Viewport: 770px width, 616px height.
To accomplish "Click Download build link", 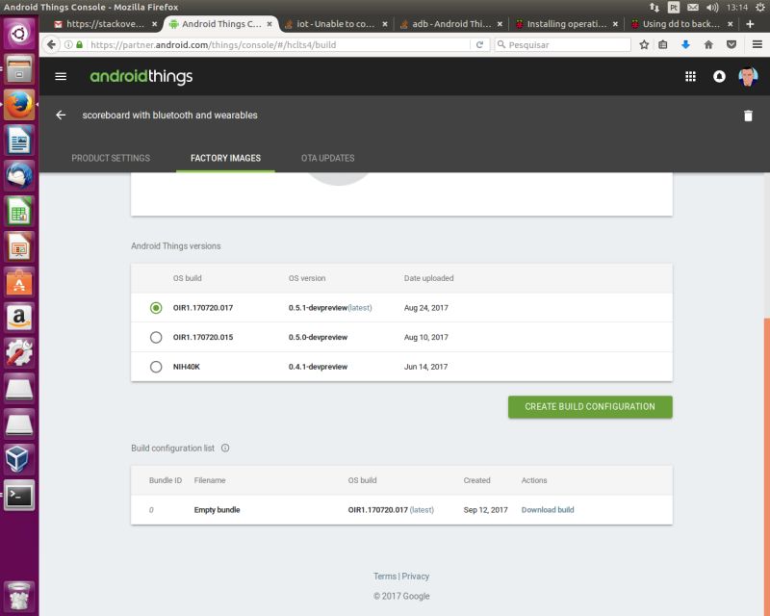I will (x=548, y=510).
